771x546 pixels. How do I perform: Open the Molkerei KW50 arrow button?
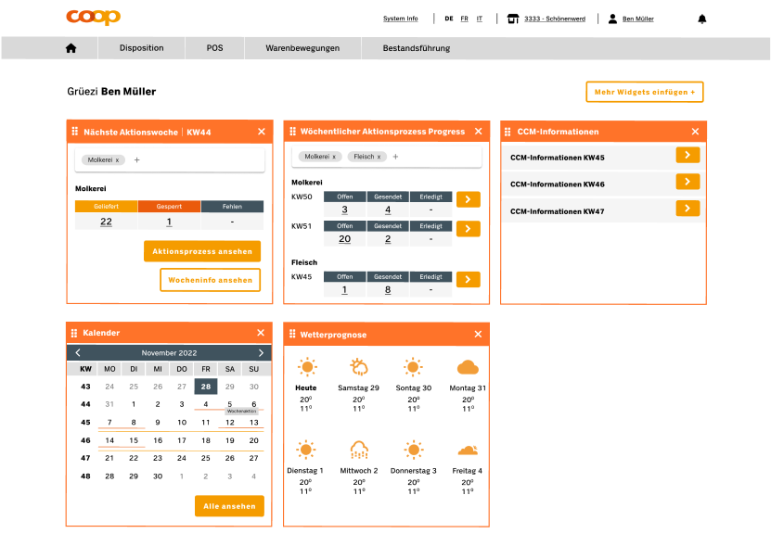point(469,199)
